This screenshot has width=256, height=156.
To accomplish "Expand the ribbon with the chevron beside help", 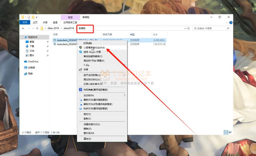I will (227, 23).
